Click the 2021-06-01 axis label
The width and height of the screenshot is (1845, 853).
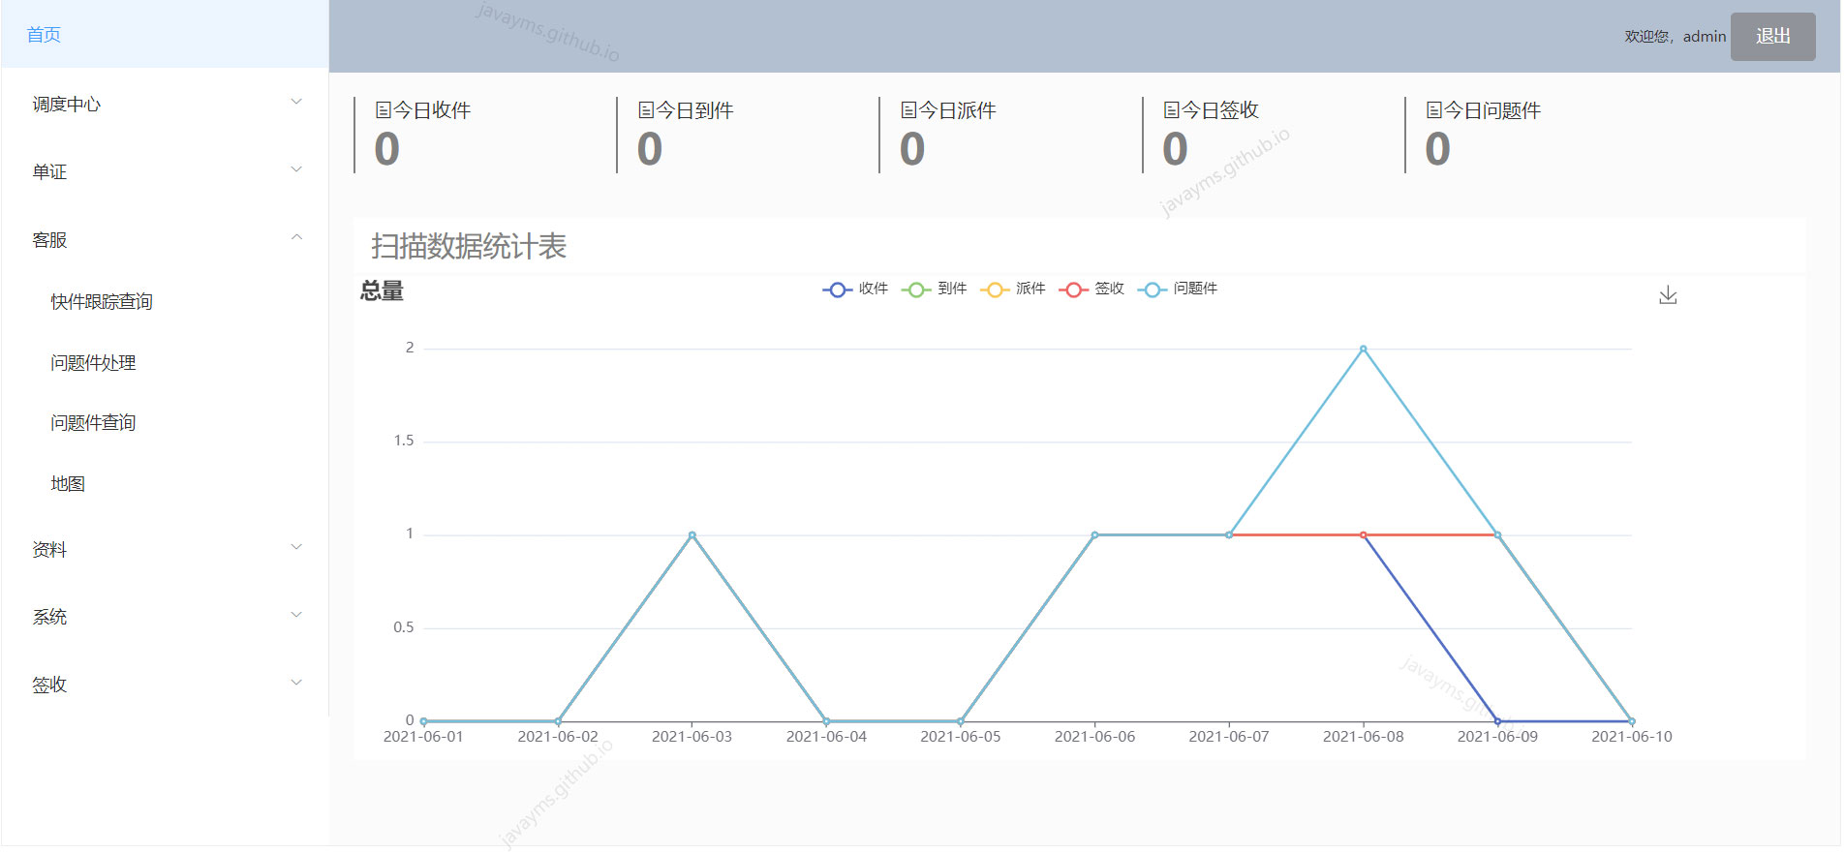pos(423,737)
